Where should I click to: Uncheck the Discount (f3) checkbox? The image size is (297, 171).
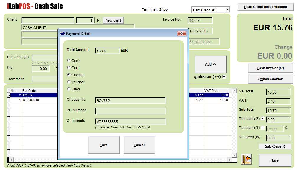(262, 118)
